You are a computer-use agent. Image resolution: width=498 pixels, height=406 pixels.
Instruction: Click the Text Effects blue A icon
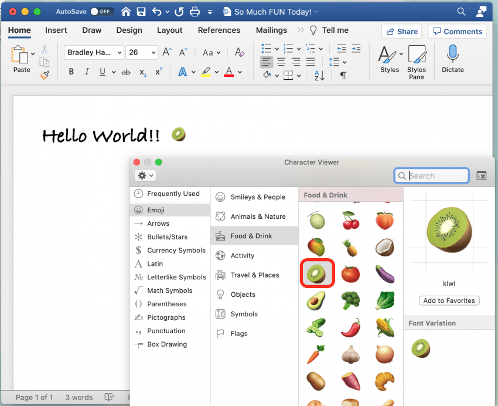click(x=182, y=72)
